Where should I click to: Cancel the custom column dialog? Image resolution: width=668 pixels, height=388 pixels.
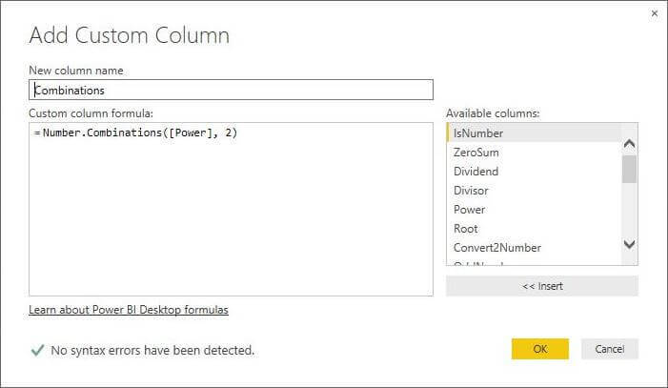click(x=610, y=349)
